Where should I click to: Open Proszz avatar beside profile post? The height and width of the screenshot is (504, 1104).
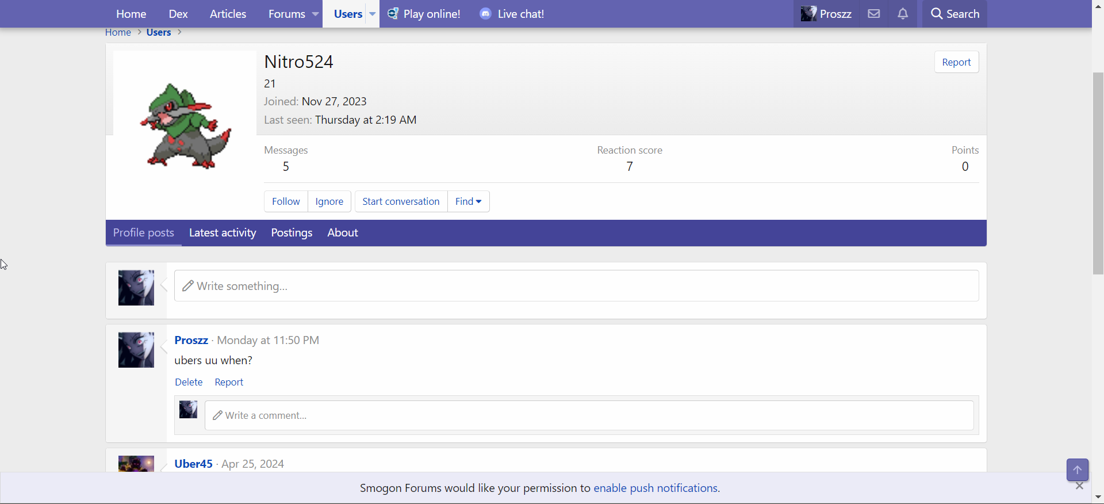pos(136,350)
